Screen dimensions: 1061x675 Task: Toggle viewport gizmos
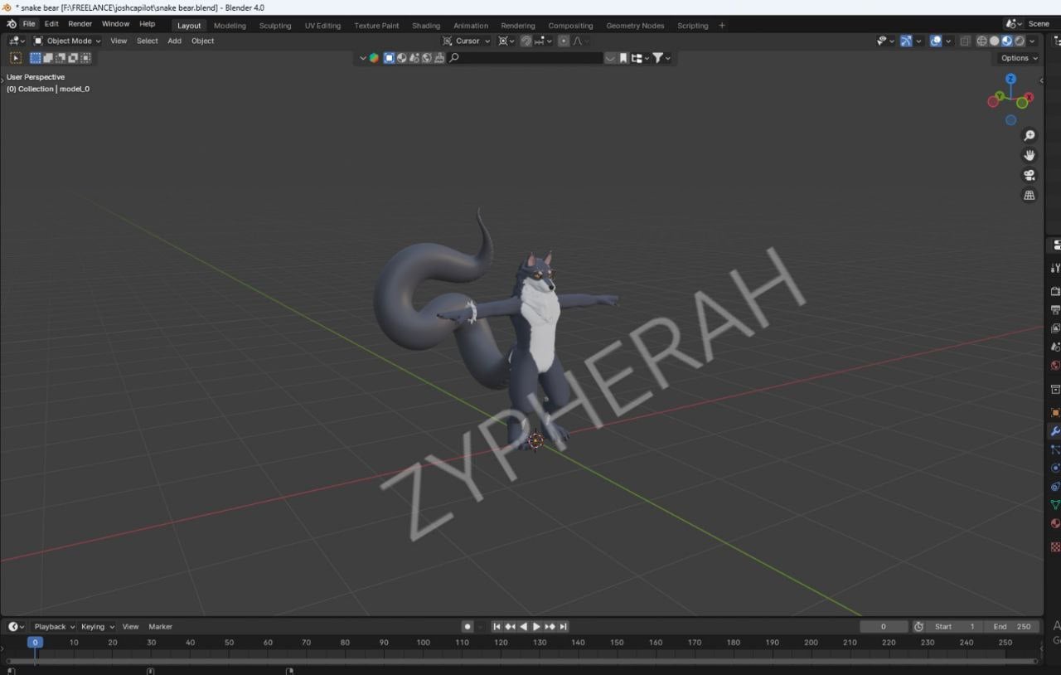(906, 41)
